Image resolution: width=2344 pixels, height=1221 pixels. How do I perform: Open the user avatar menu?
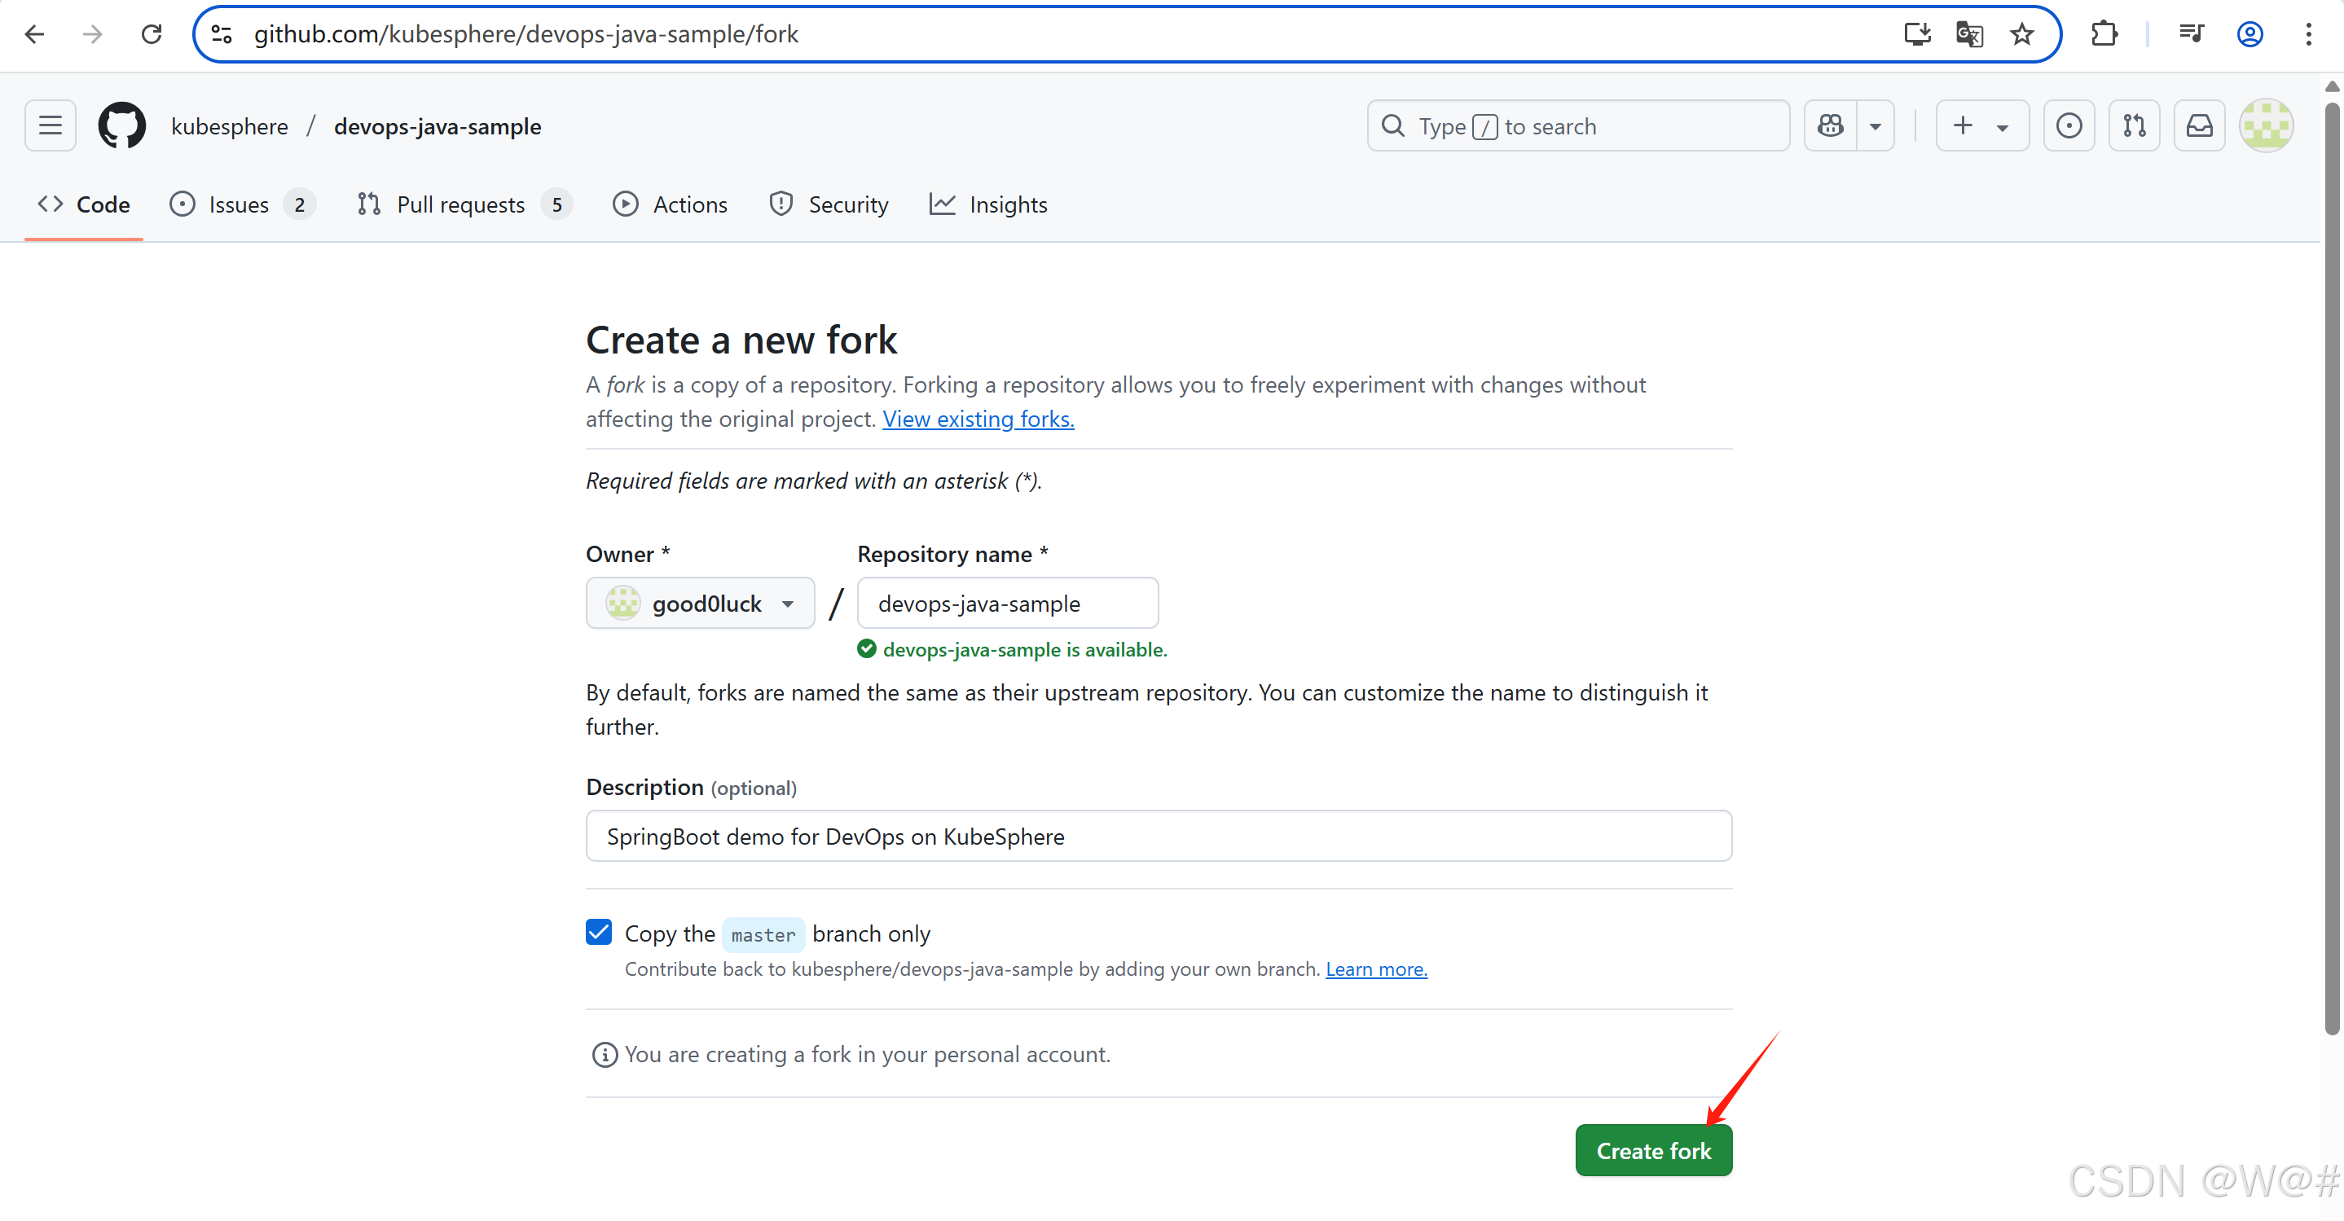(2266, 125)
